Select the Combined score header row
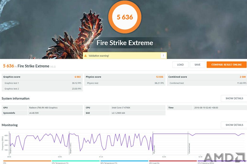Screen dimensions: 247x164 (207, 77)
